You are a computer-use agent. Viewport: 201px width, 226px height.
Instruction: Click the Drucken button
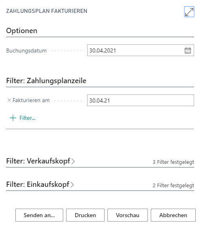tap(85, 215)
